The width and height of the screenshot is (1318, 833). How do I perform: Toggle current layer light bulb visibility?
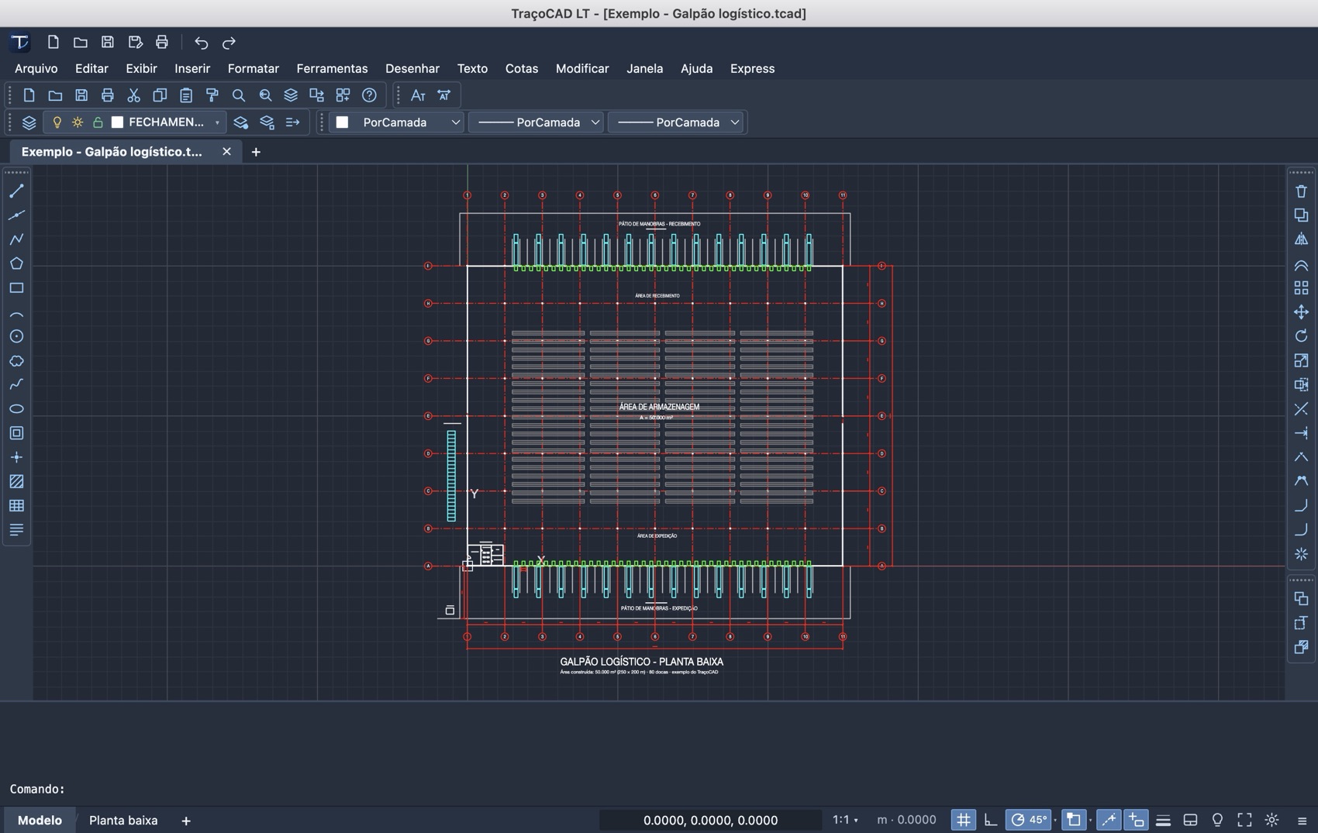[x=57, y=122]
